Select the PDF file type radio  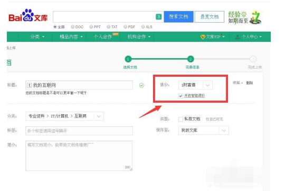tap(125, 27)
